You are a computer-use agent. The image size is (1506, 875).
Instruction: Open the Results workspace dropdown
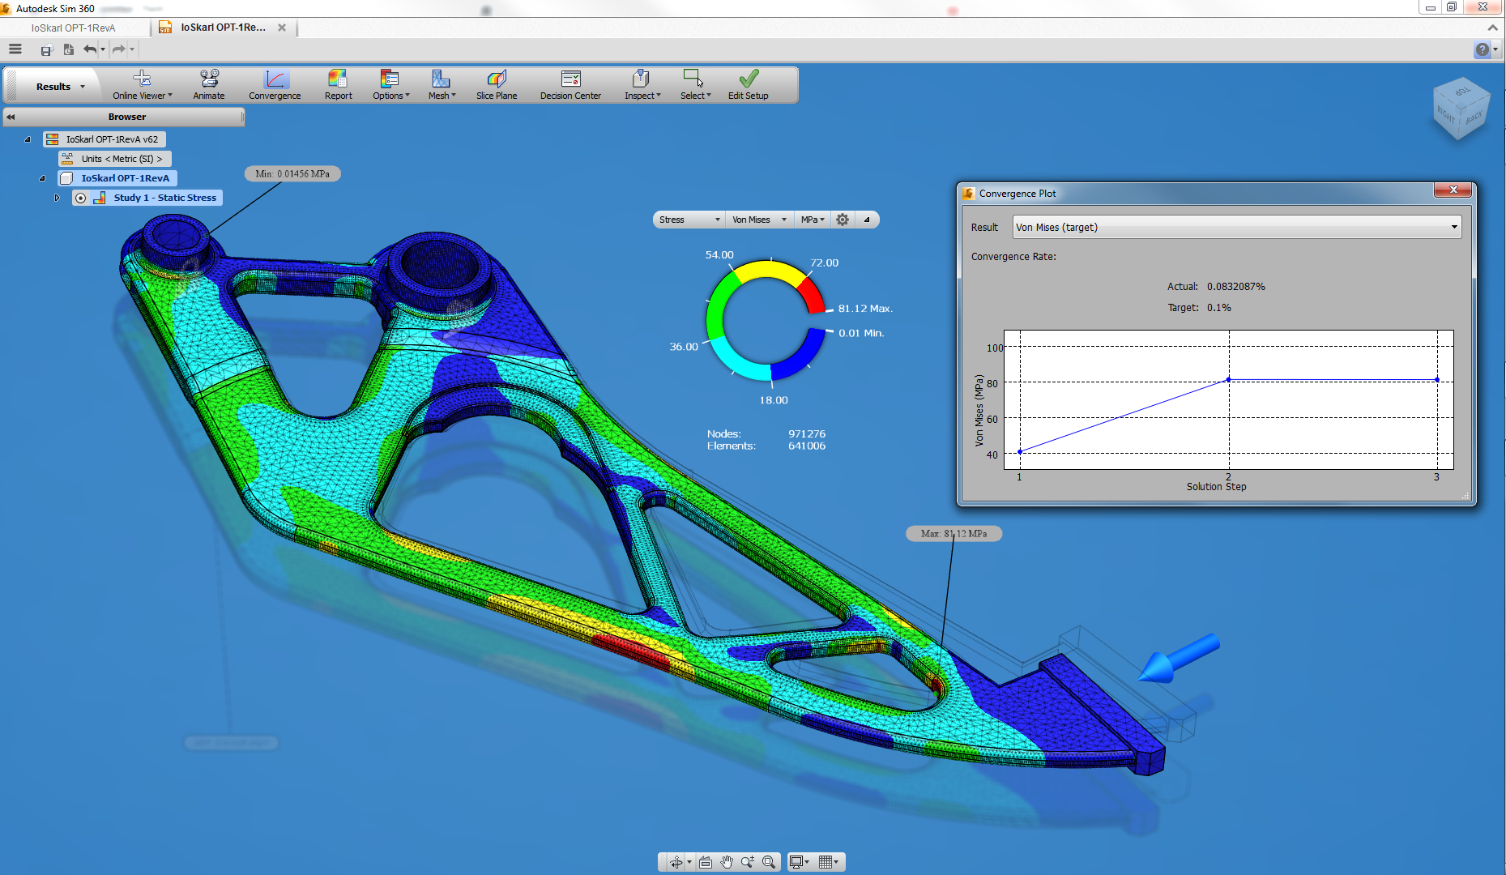60,87
